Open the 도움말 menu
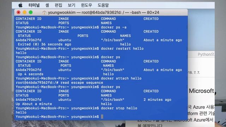 coord(103,5)
